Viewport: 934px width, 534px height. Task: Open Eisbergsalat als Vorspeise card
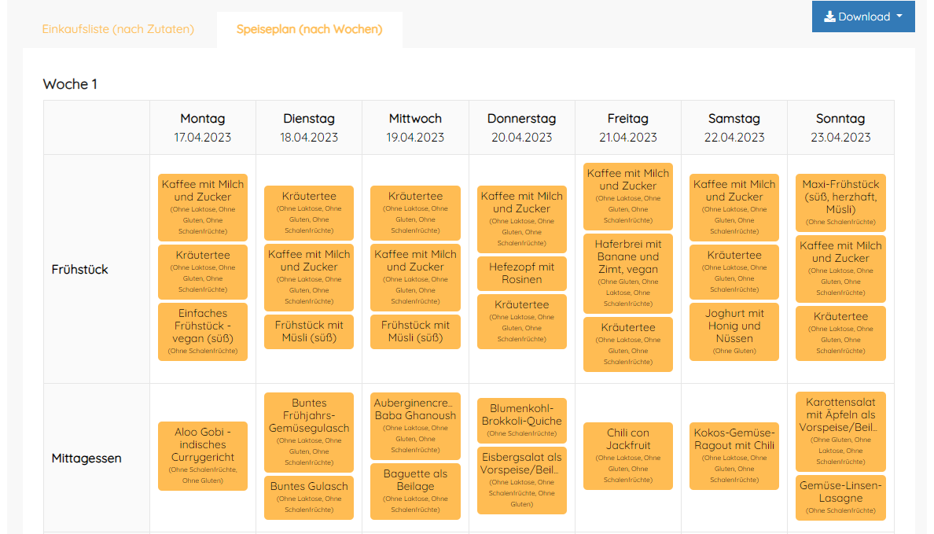(x=521, y=480)
